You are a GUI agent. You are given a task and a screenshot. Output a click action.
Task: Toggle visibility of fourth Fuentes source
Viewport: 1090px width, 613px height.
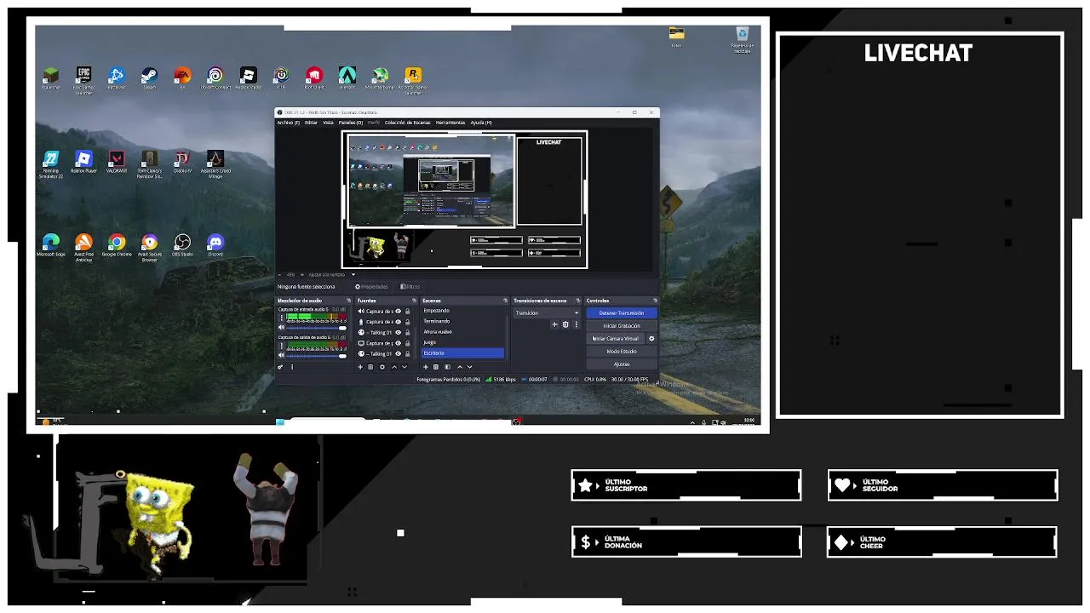click(x=398, y=343)
